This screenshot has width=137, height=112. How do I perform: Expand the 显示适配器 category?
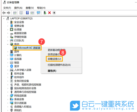click(8, 103)
